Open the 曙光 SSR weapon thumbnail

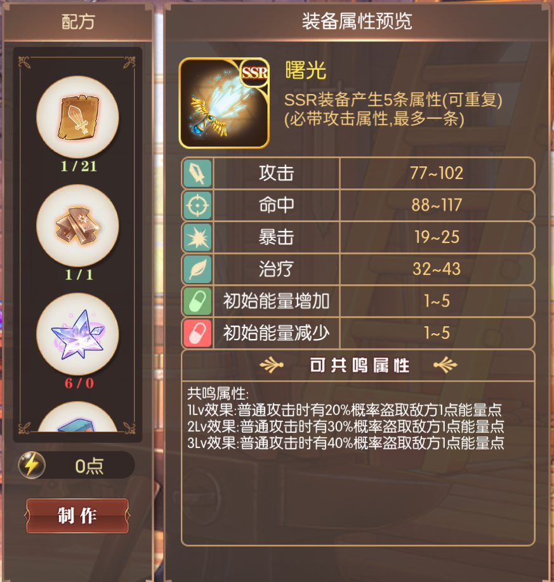pyautogui.click(x=224, y=103)
